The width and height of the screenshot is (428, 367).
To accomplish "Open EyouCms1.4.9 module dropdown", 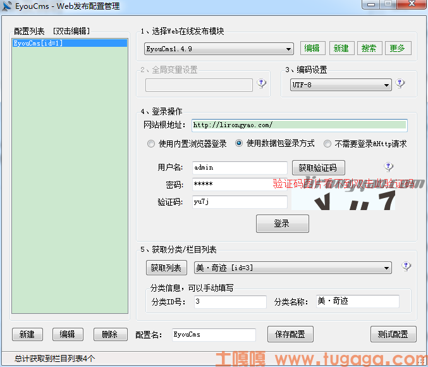I will [x=219, y=49].
